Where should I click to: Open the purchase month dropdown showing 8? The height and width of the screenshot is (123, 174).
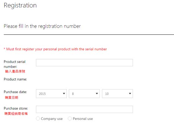pyautogui.click(x=84, y=94)
